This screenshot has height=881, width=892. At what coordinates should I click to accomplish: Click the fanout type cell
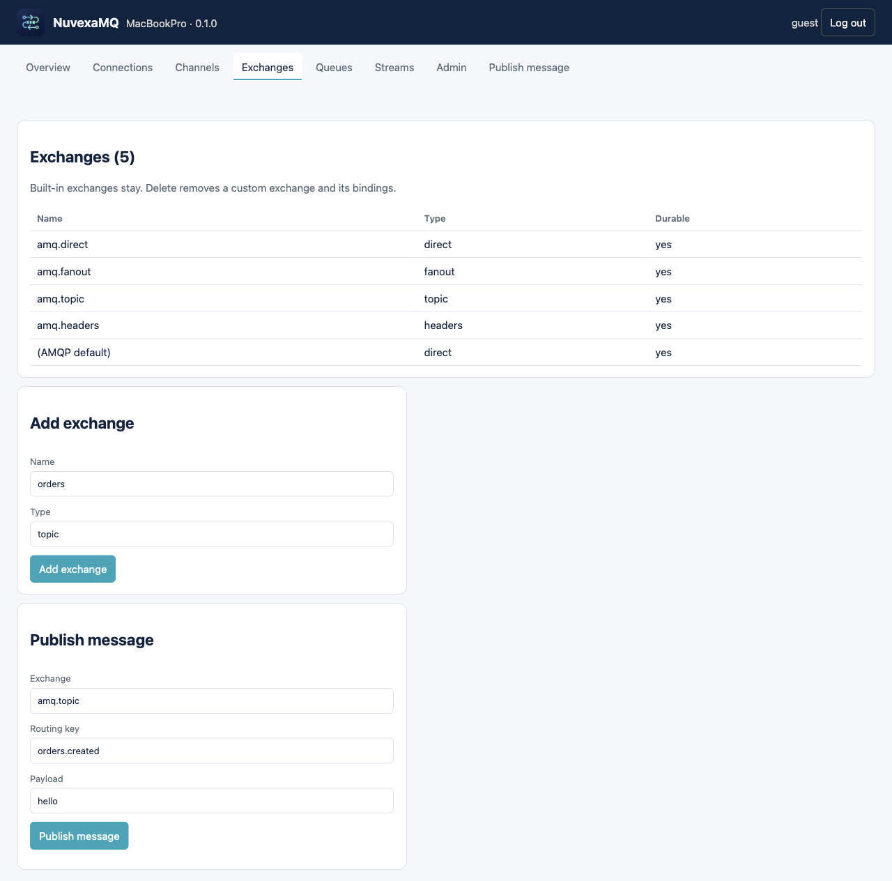[439, 272]
